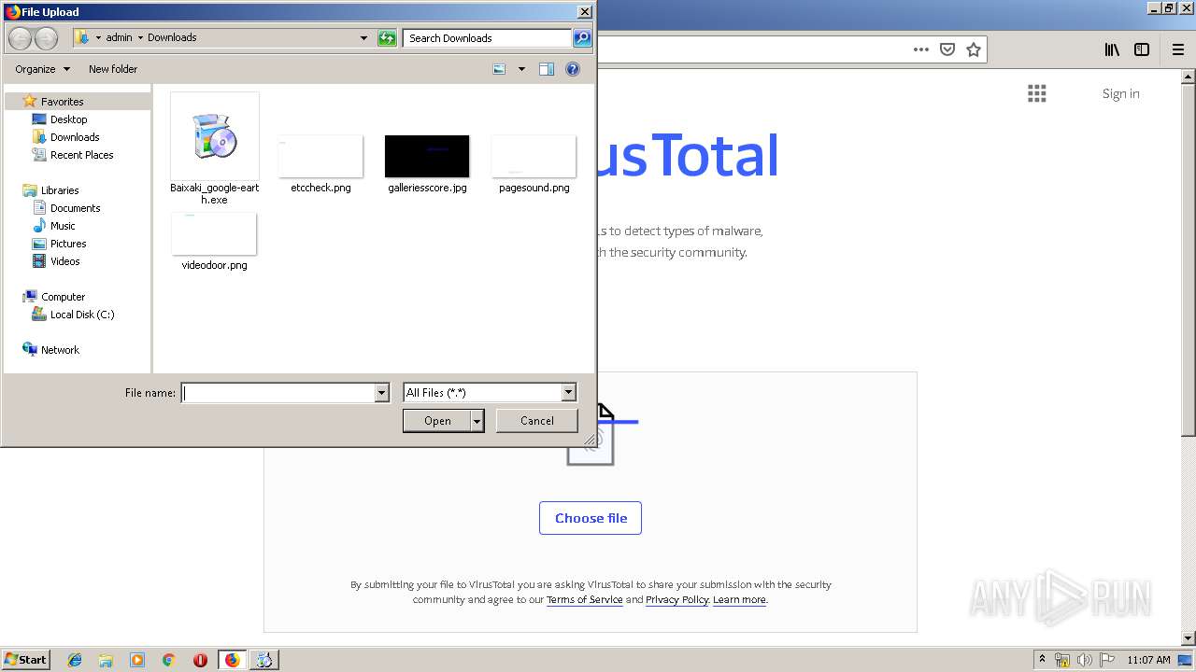Click Choose file on VirusTotal page
This screenshot has width=1196, height=672.
click(x=591, y=518)
